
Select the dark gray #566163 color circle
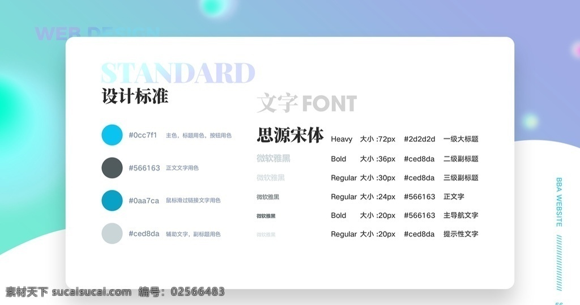point(112,168)
